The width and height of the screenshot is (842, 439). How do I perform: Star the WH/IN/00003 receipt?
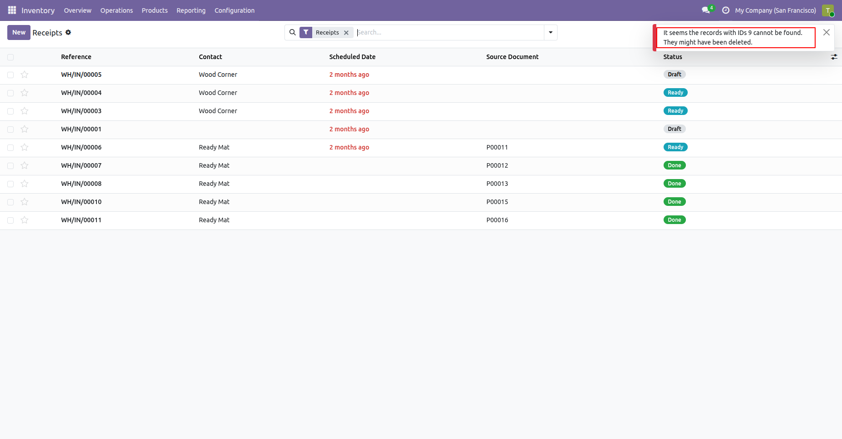click(25, 111)
